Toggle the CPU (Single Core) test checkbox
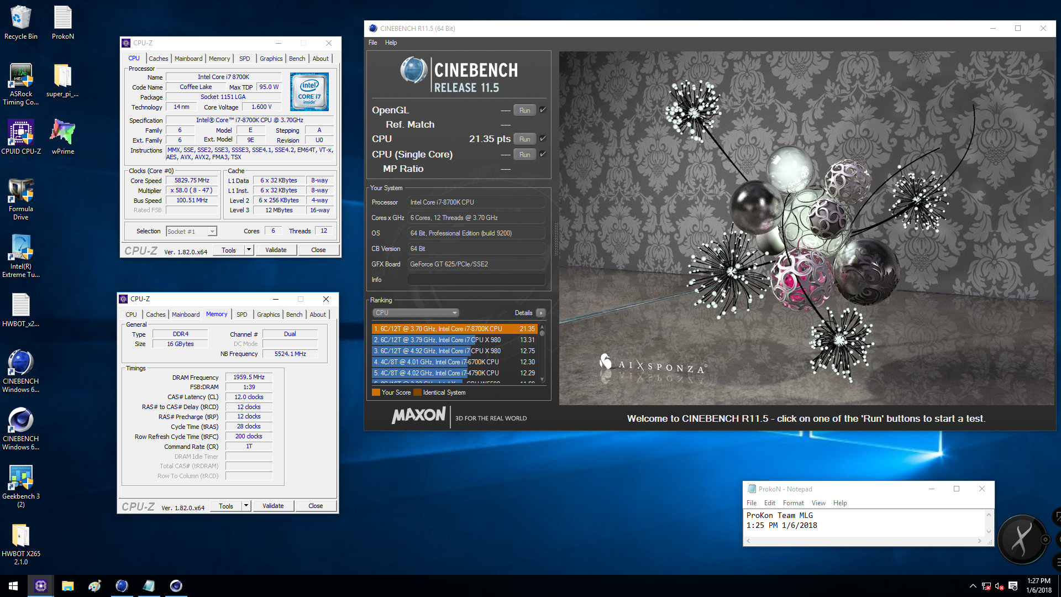Viewport: 1061px width, 597px height. 543,154
